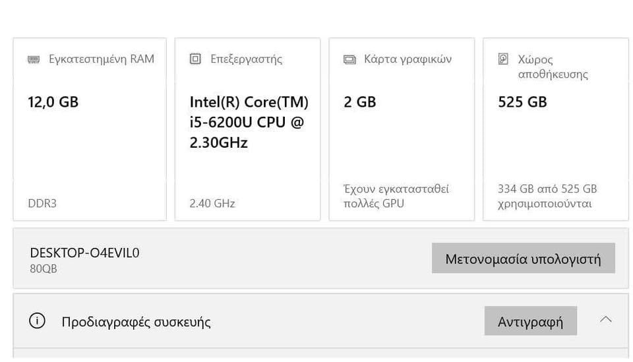Click the Έχουν εγκατασταθεί πολλές GPU note
633x362 pixels.
396,196
